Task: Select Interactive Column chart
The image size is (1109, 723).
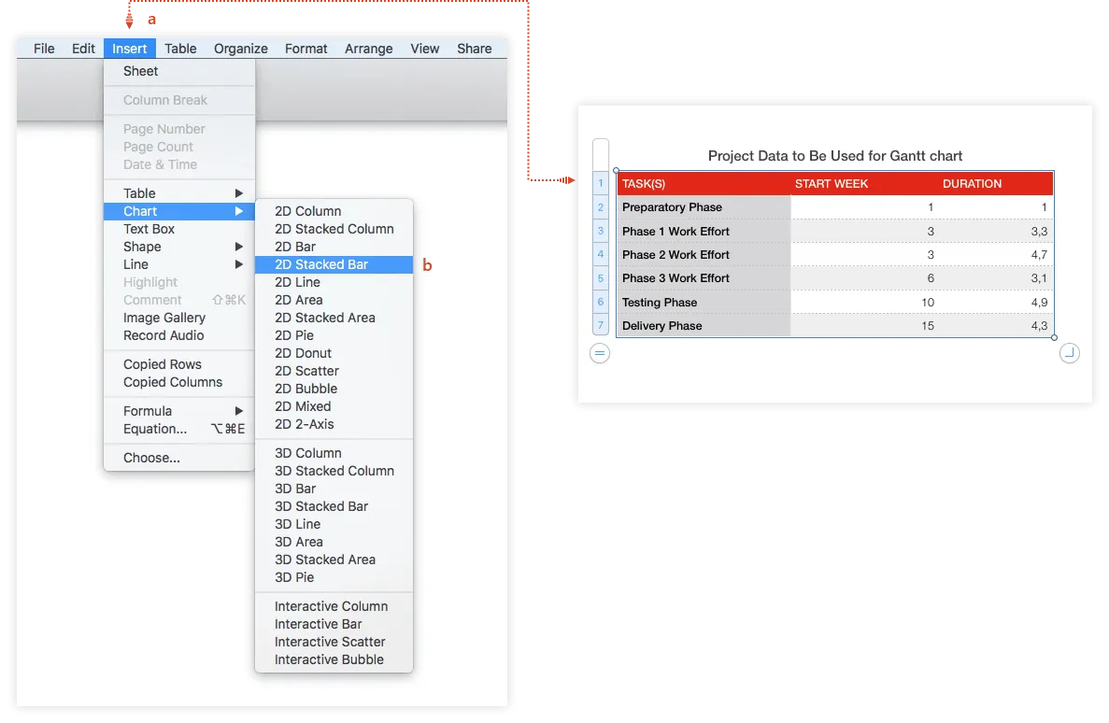Action: point(334,606)
